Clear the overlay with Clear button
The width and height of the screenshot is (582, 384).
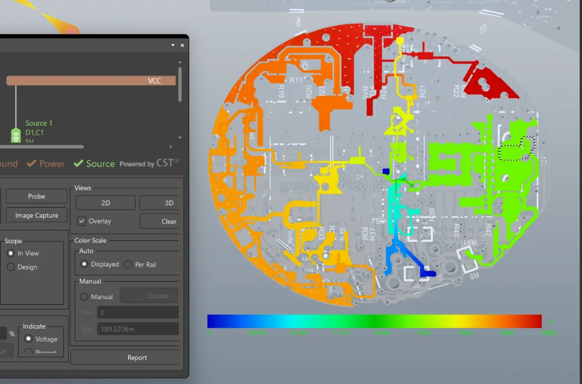[159, 222]
